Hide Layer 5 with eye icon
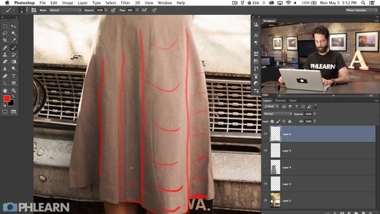The height and width of the screenshot is (214, 380). (x=265, y=150)
